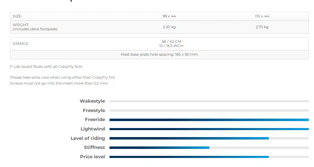Click the Level of riding bar
Viewport: 314px width, 167px height.
pos(209,138)
